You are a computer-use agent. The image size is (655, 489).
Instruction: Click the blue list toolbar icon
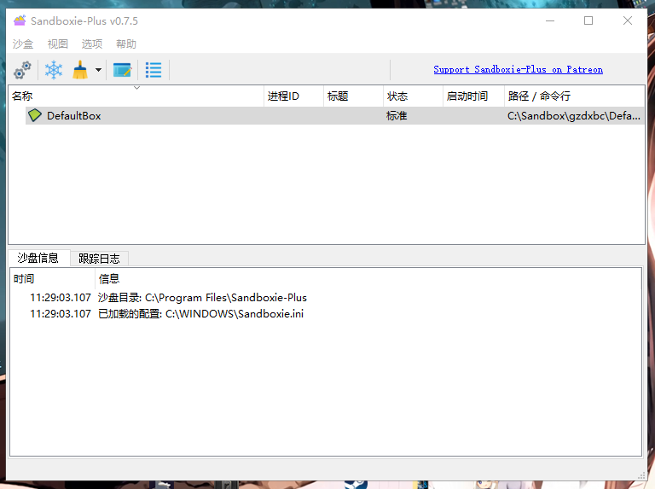click(x=154, y=70)
